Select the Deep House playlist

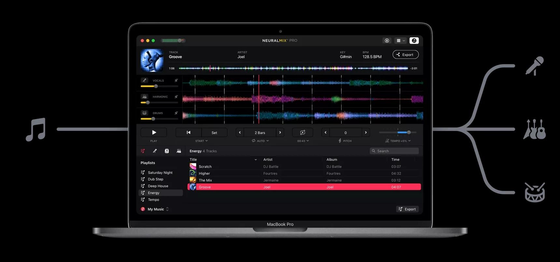click(x=161, y=186)
